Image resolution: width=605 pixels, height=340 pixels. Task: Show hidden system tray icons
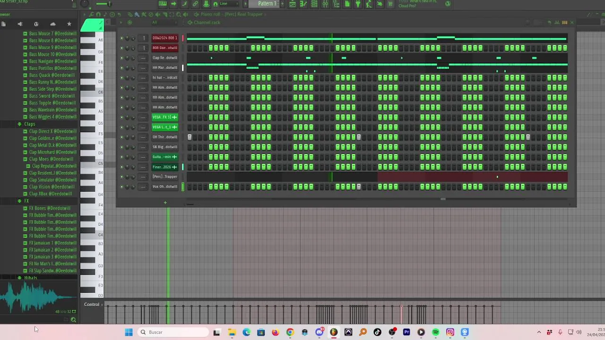(539, 332)
